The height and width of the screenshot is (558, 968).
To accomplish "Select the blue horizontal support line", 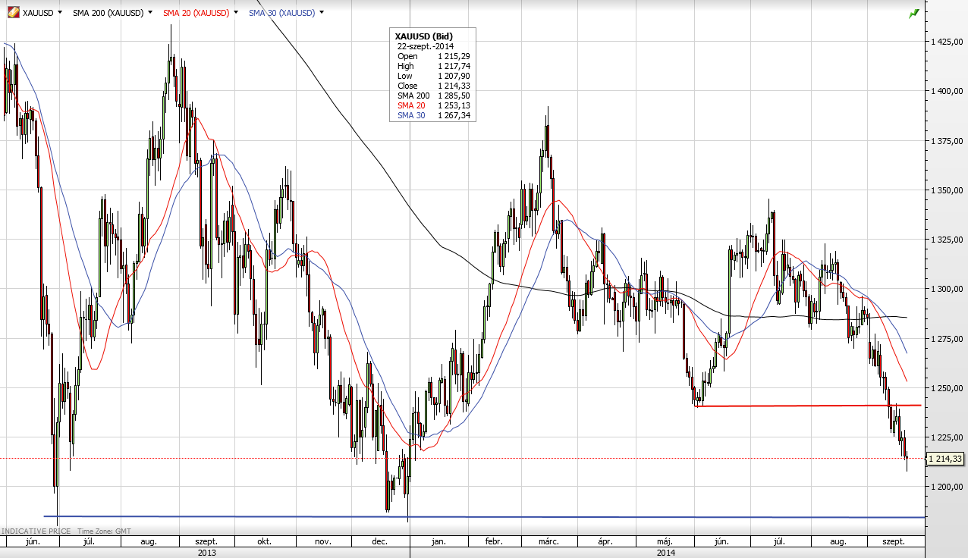I will click(x=486, y=517).
